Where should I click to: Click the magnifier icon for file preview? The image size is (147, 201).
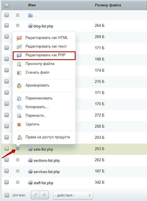tap(19, 64)
